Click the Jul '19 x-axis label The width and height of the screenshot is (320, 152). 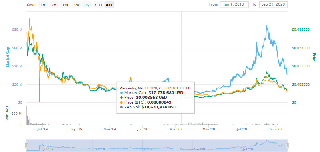[43, 129]
